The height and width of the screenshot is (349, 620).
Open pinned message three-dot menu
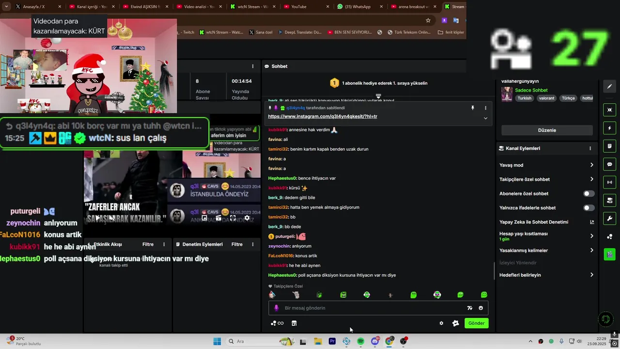click(485, 108)
